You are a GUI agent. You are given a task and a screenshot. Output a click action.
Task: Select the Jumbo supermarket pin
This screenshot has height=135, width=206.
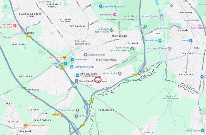pyautogui.click(x=190, y=41)
